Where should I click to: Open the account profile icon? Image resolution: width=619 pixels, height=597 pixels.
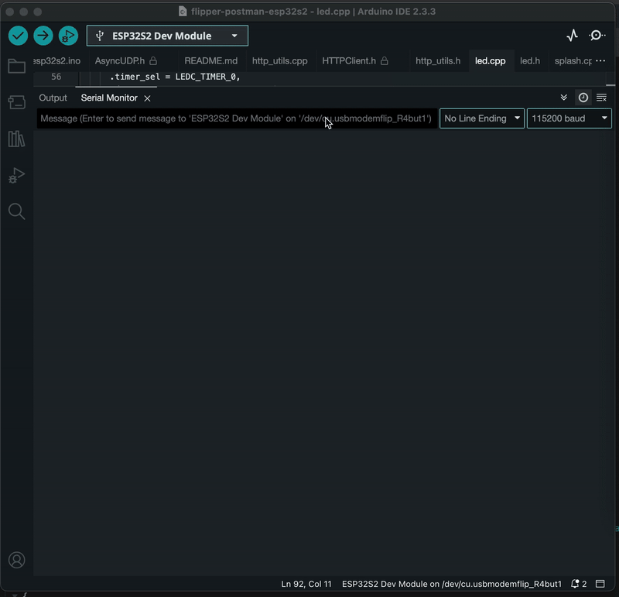(x=16, y=560)
